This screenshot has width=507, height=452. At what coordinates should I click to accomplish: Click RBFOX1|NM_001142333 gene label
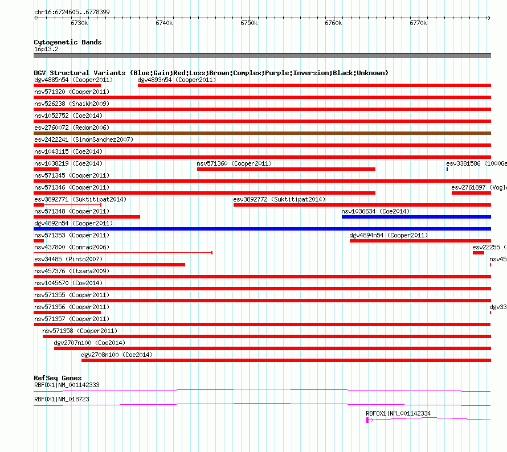(67, 385)
